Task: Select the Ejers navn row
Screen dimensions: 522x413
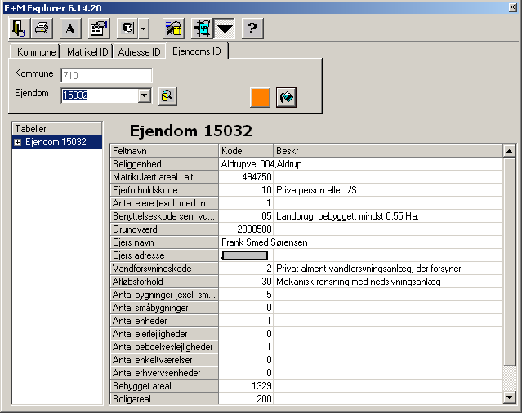Action: (163, 242)
